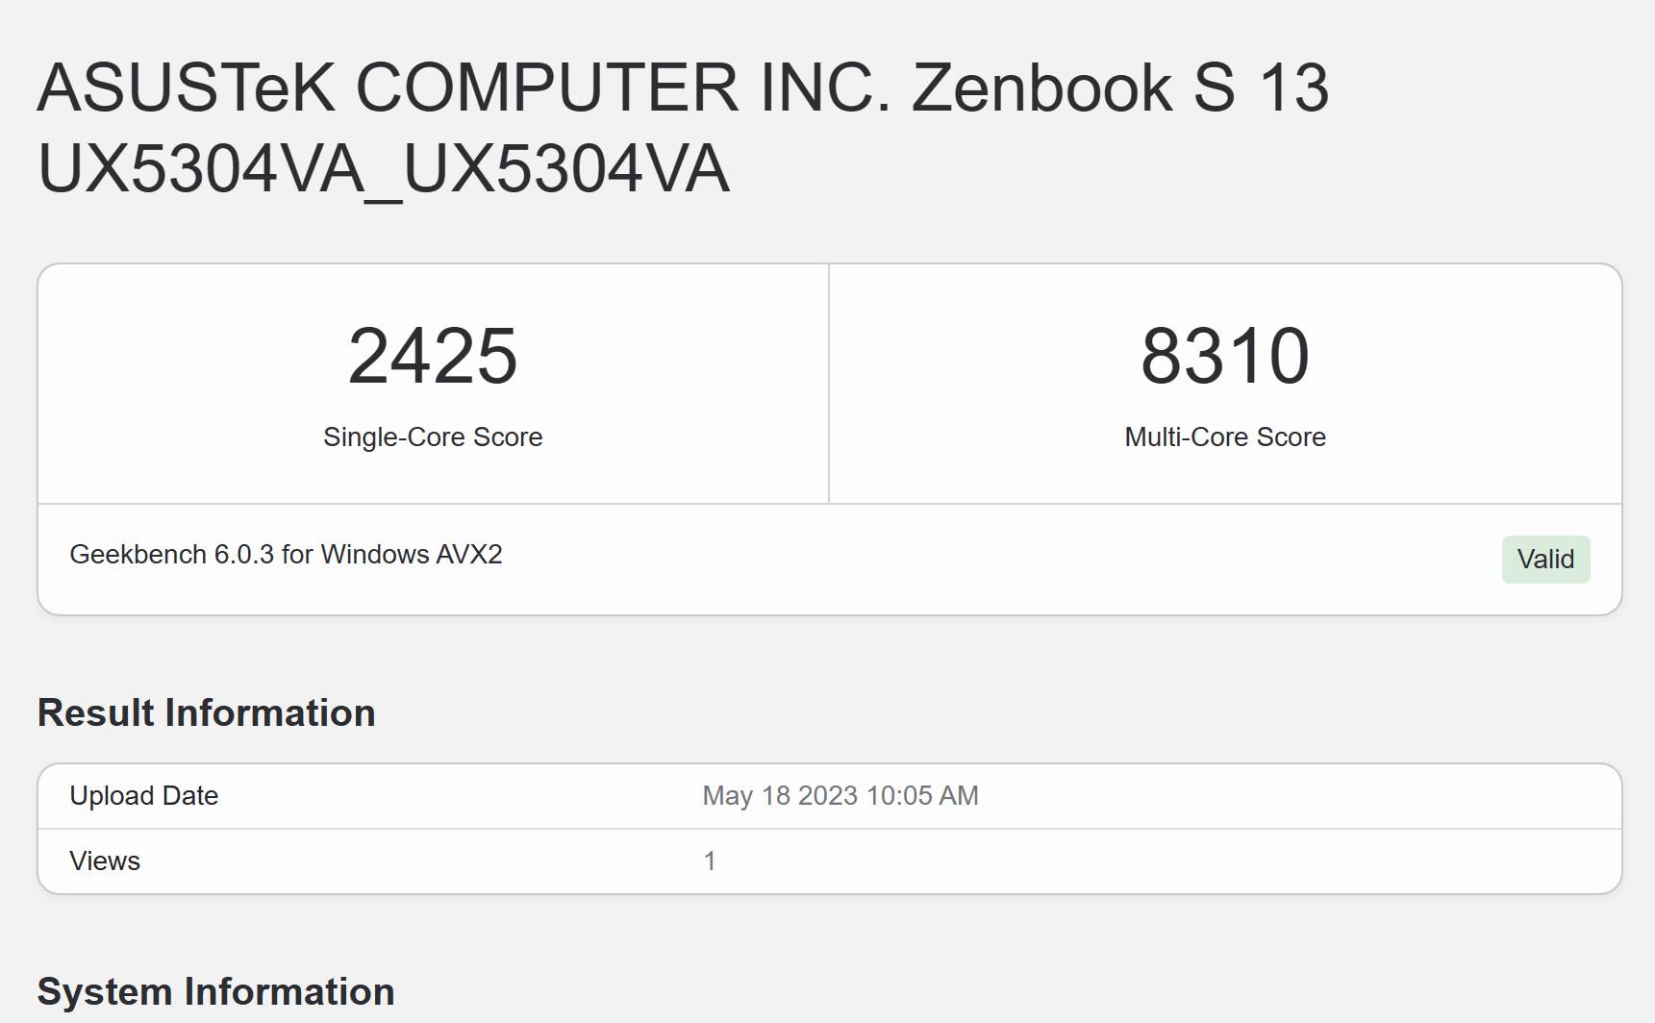Viewport: 1655px width, 1023px height.
Task: Select the Single-Core Score value 2425
Action: tap(433, 356)
